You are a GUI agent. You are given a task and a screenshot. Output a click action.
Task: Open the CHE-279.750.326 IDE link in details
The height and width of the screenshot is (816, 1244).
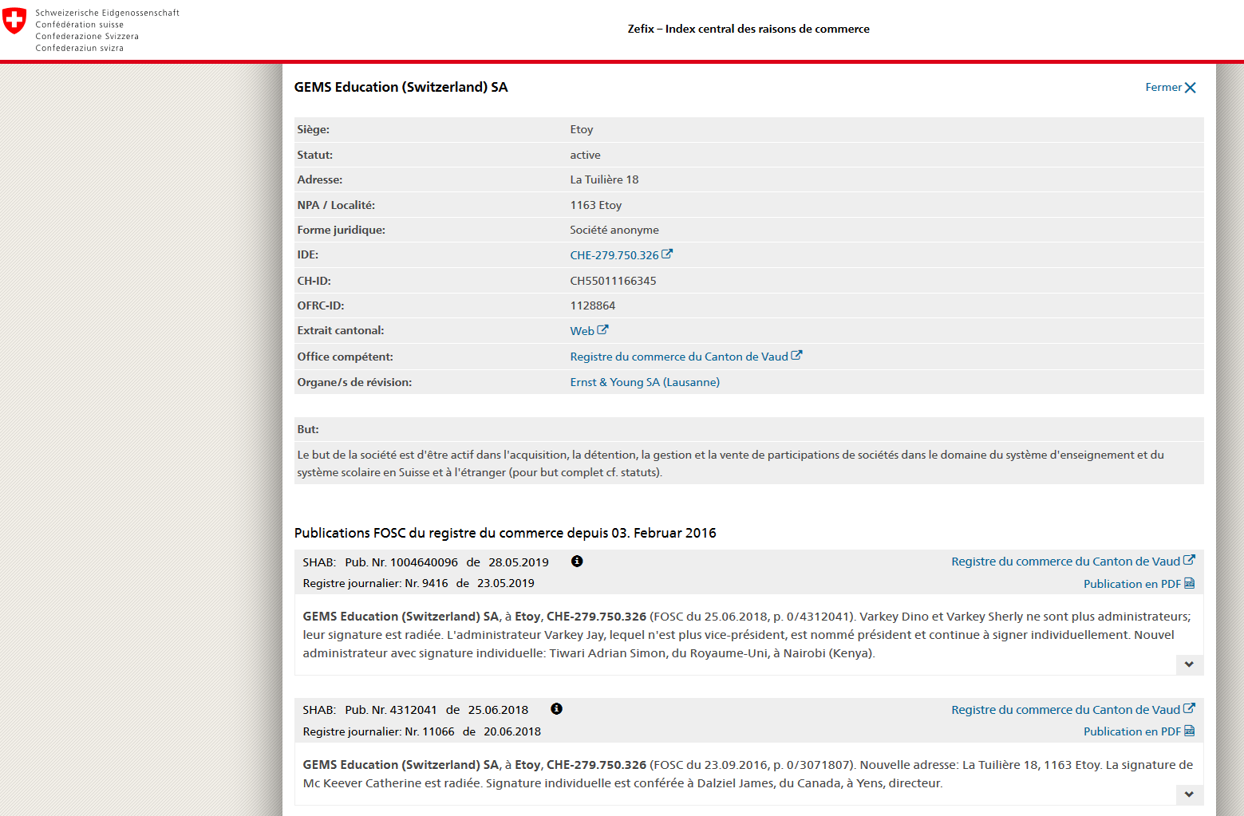(614, 255)
